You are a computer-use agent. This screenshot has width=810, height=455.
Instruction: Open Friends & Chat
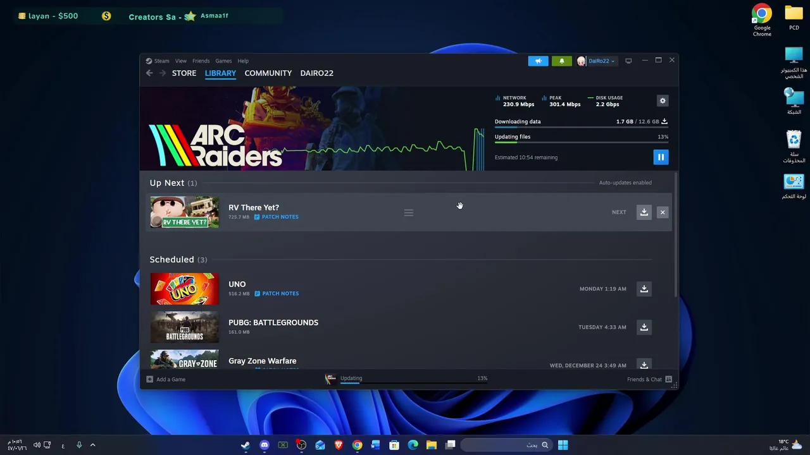649,379
